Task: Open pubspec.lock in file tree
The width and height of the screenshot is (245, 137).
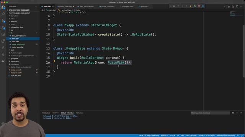Action: [x=16, y=70]
